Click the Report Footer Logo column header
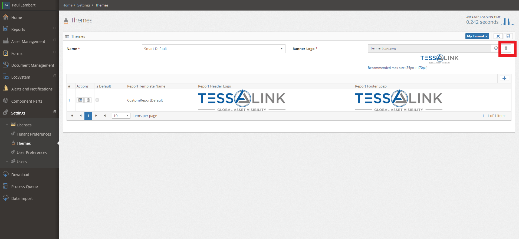This screenshot has height=239, width=519. point(371,86)
